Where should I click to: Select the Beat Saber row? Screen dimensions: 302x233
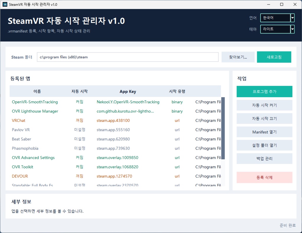point(115,139)
